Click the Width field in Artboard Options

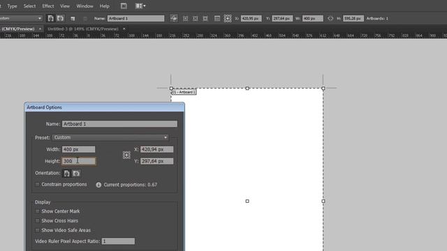coord(78,149)
